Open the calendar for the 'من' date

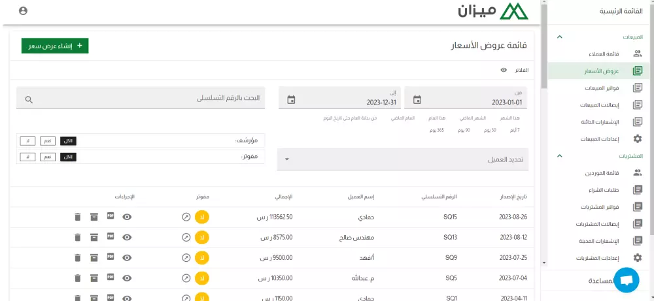[x=417, y=100]
